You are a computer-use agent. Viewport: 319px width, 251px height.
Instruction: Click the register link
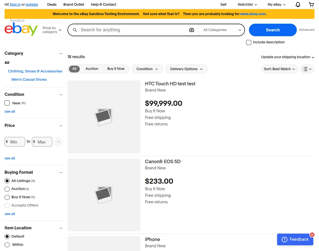pyautogui.click(x=32, y=5)
